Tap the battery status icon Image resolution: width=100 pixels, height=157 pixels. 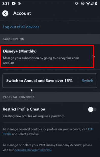(x=96, y=3)
